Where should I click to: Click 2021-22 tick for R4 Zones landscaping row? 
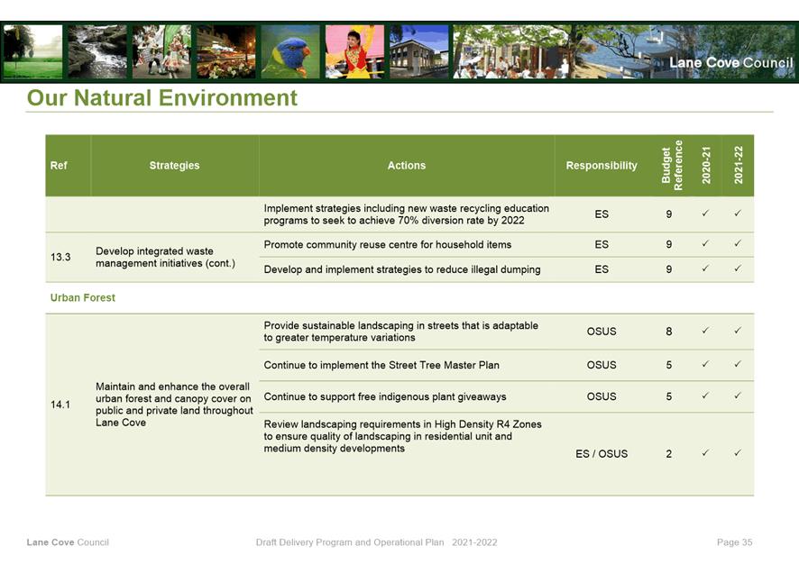coord(738,452)
